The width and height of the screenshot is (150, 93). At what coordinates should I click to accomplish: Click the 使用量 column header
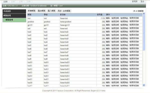(x=101, y=15)
